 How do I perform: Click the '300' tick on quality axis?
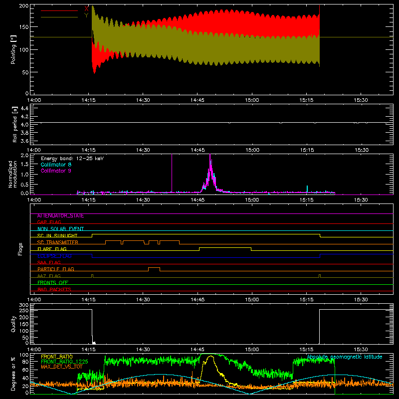24,305
